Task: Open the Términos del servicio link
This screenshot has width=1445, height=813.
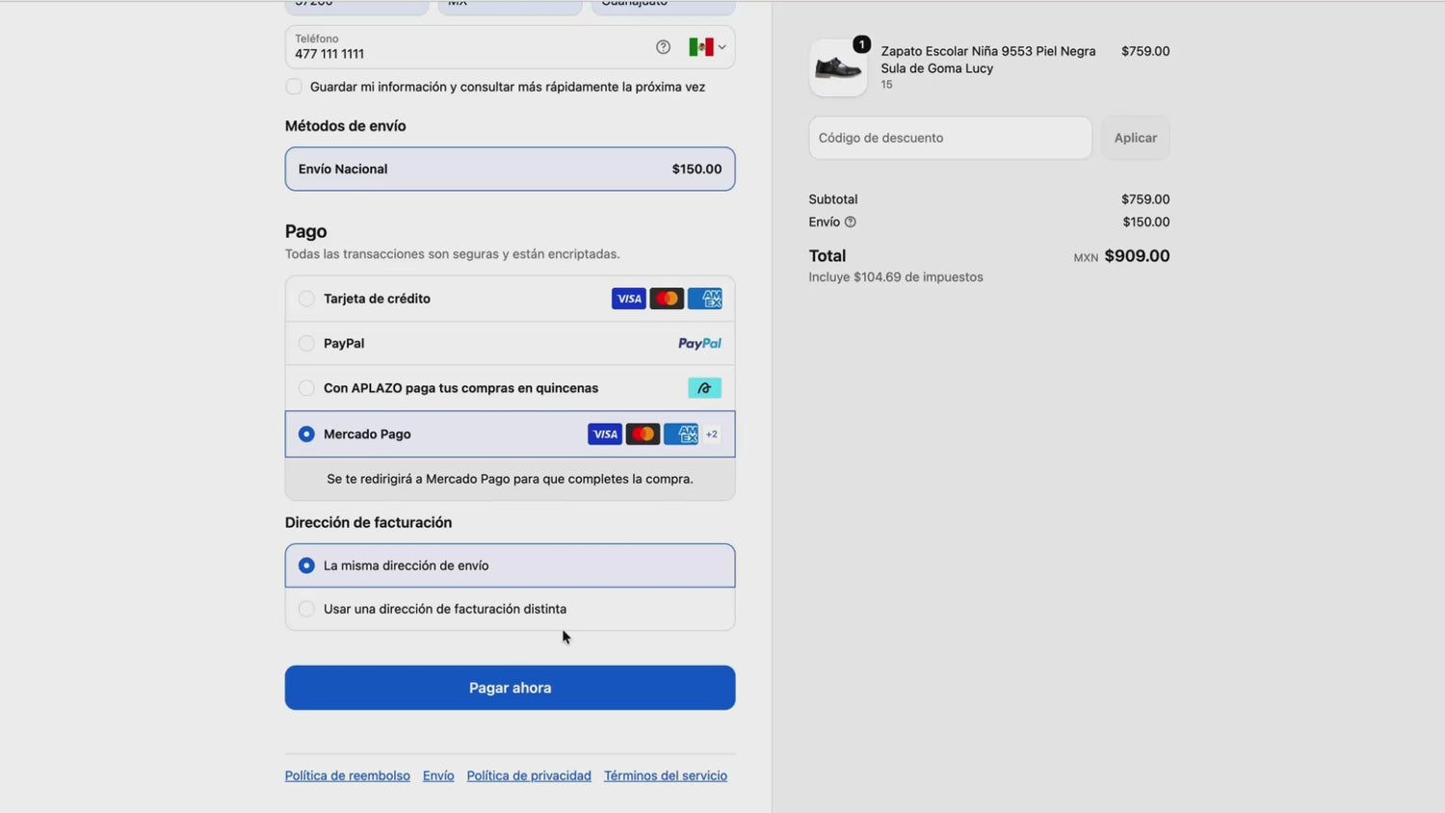Action: coord(666,775)
